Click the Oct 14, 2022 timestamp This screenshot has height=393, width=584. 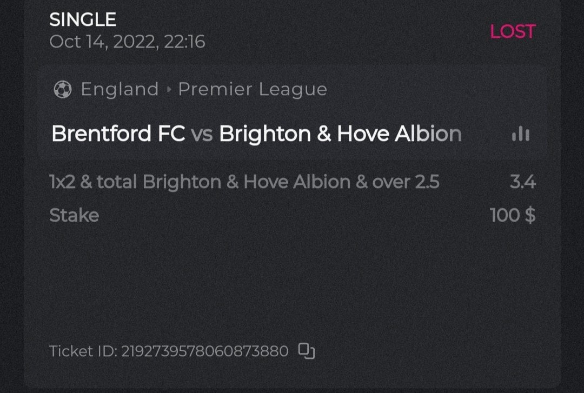click(x=127, y=42)
